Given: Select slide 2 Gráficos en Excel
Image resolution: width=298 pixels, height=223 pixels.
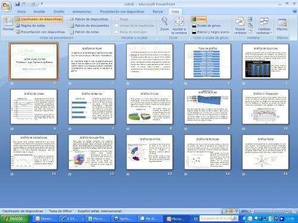Looking at the screenshot, I should pyautogui.click(x=92, y=61).
